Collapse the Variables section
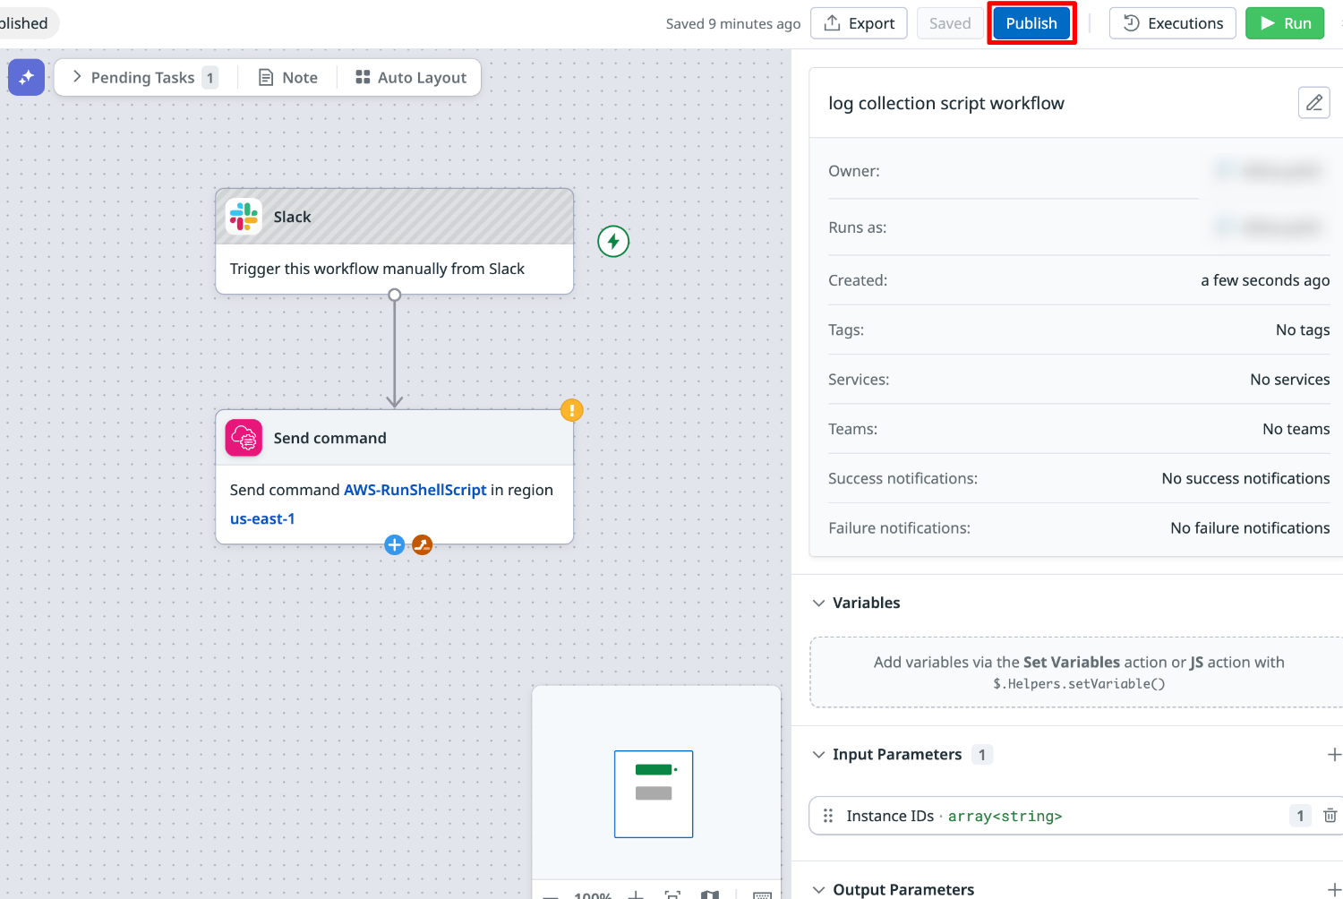 (x=818, y=603)
